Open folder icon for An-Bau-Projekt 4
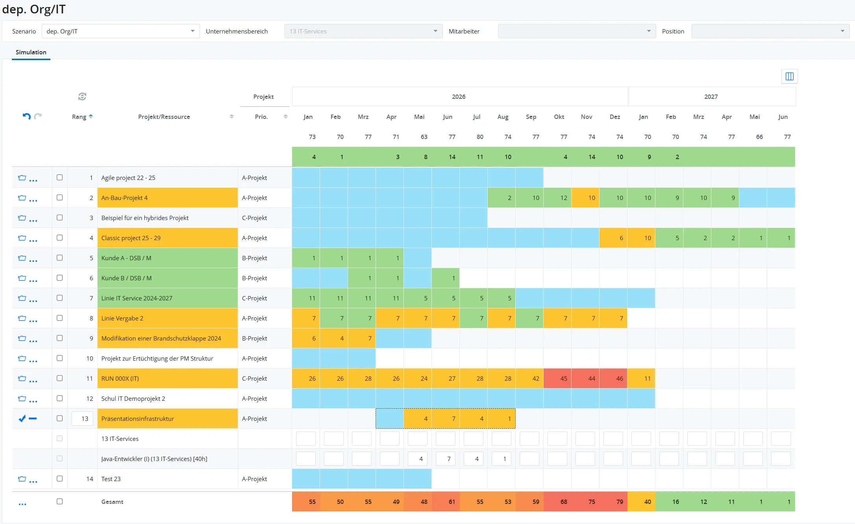 pos(22,198)
